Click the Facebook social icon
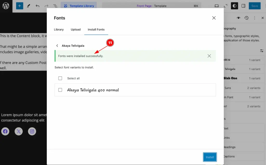The width and height of the screenshot is (266, 165). (x=5, y=131)
